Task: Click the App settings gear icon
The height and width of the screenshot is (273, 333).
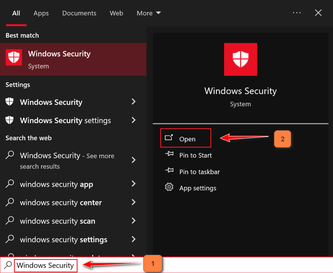Action: pos(169,188)
